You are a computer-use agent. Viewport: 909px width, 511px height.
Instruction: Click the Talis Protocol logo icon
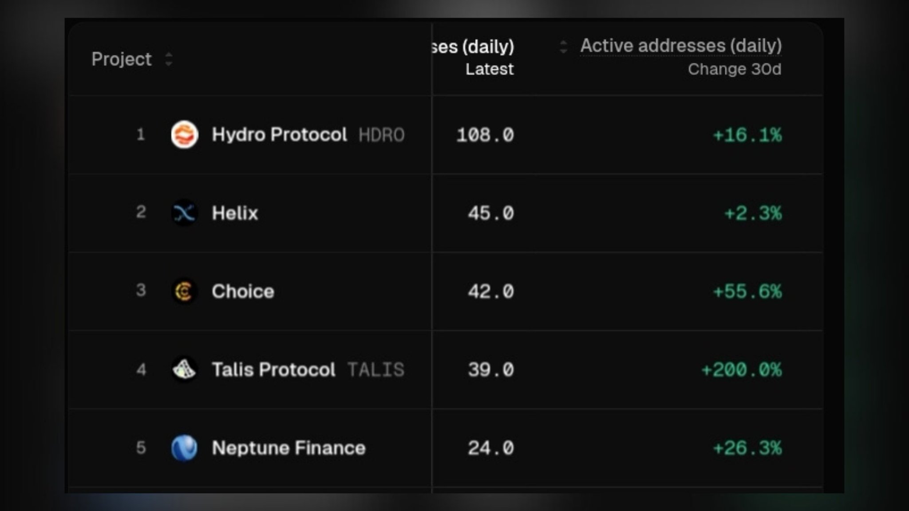(184, 369)
